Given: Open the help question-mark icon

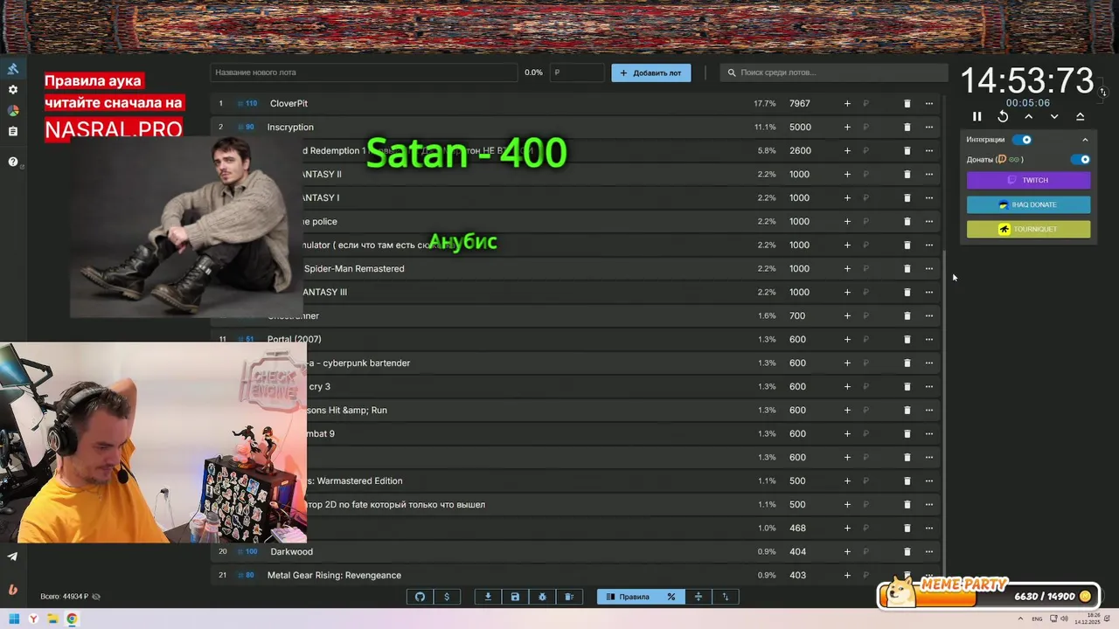Looking at the screenshot, I should 13,162.
